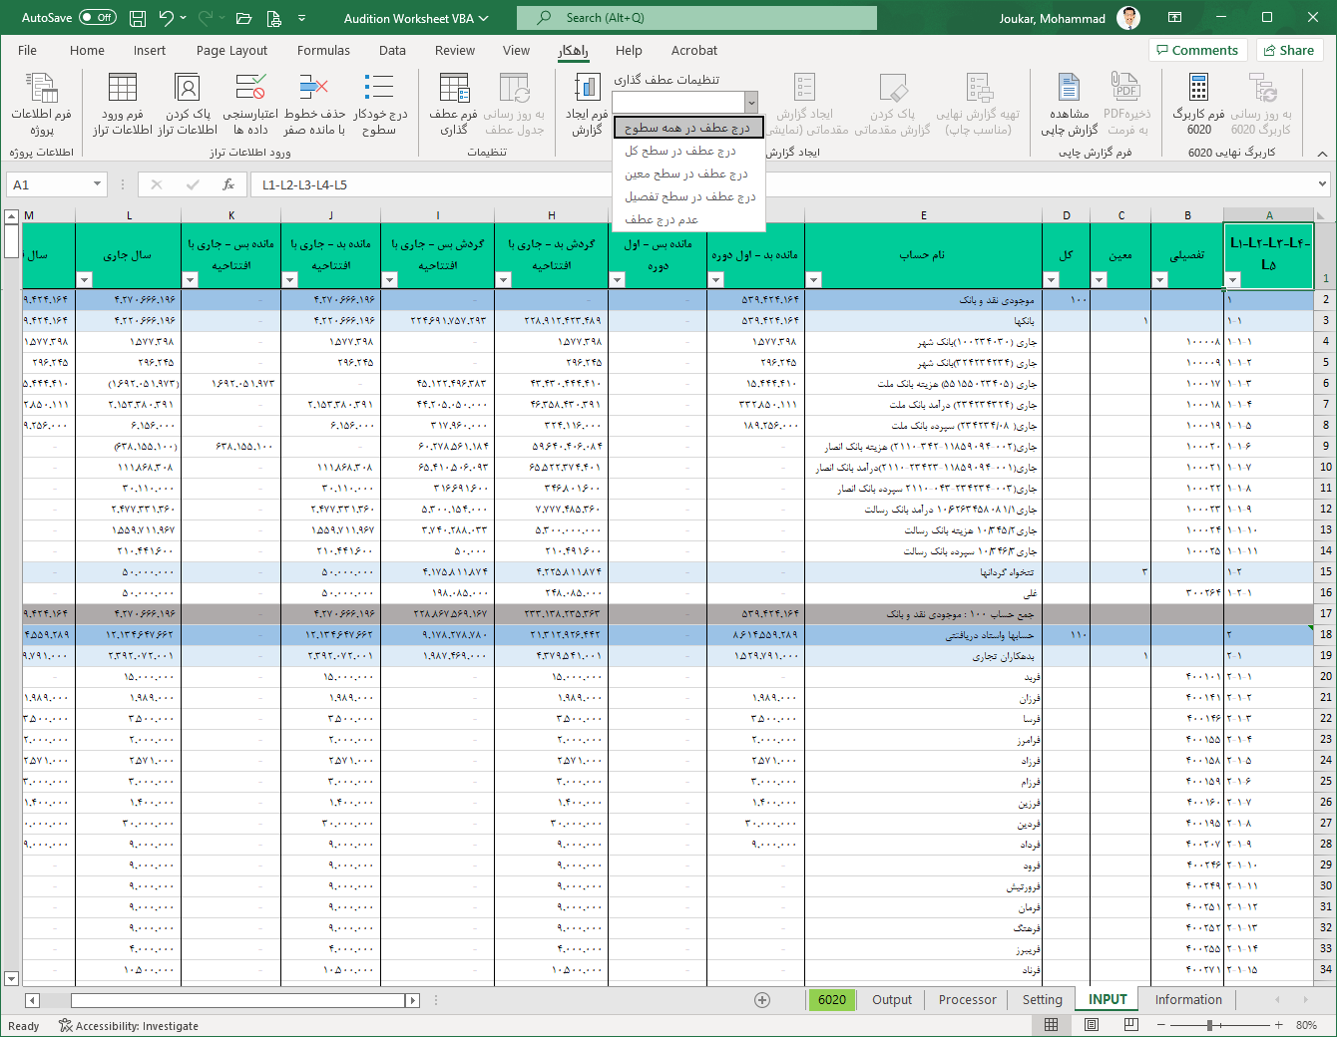Select درج عطف در سطح تفصیل option

(x=687, y=196)
